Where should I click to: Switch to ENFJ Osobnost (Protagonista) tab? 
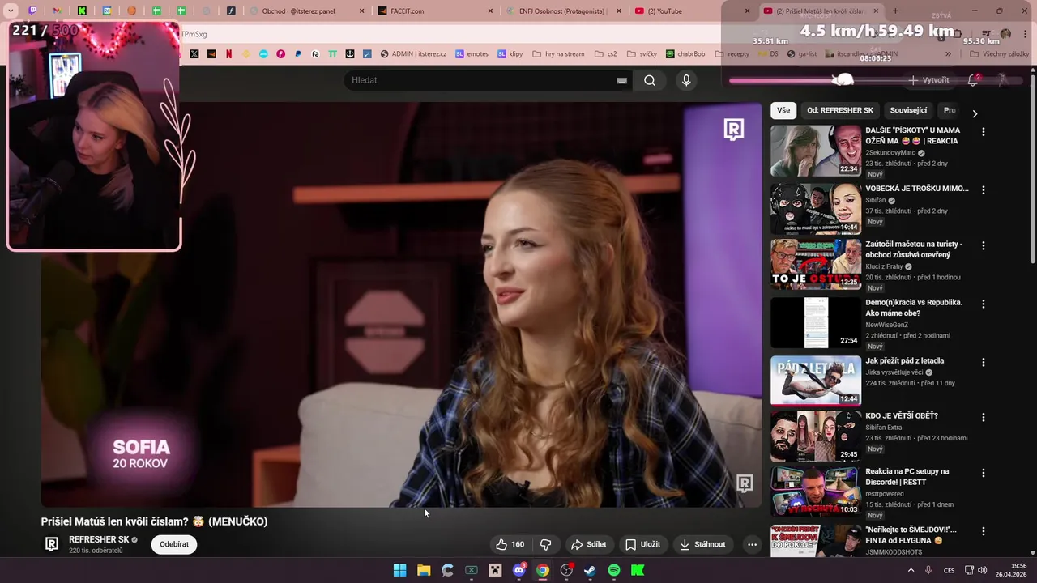(563, 11)
